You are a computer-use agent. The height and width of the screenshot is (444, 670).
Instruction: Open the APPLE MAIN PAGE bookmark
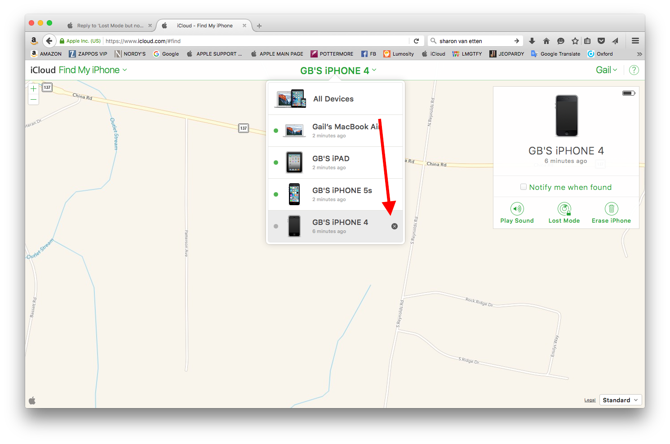(277, 54)
